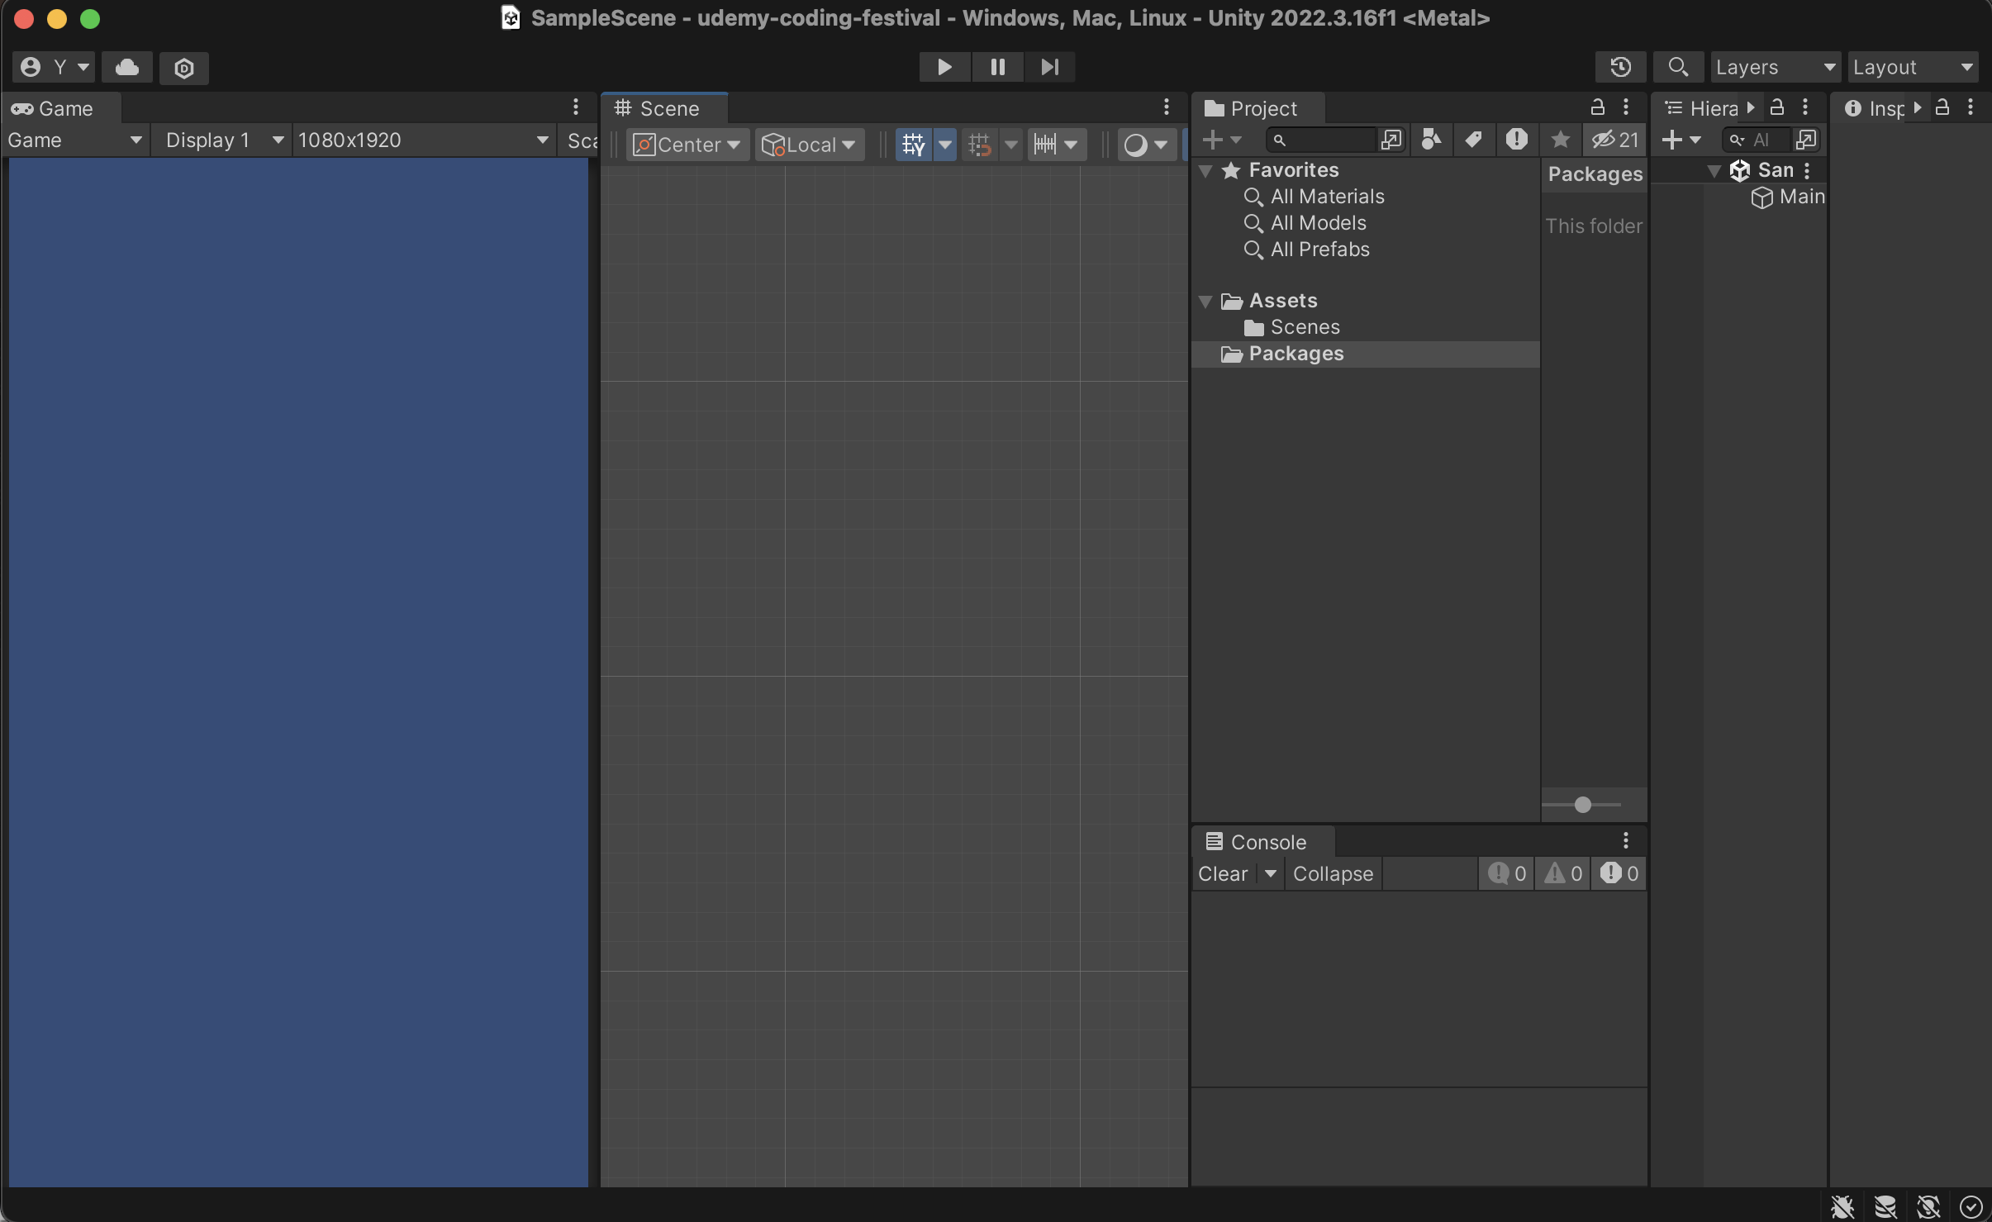Open Unity Cloud services icon

[x=126, y=67]
